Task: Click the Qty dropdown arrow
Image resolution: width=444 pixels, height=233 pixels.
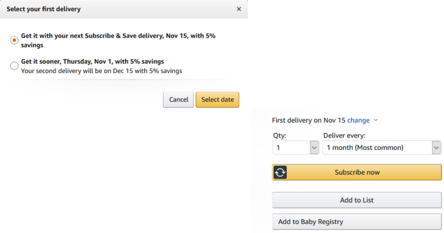Action: (x=314, y=148)
